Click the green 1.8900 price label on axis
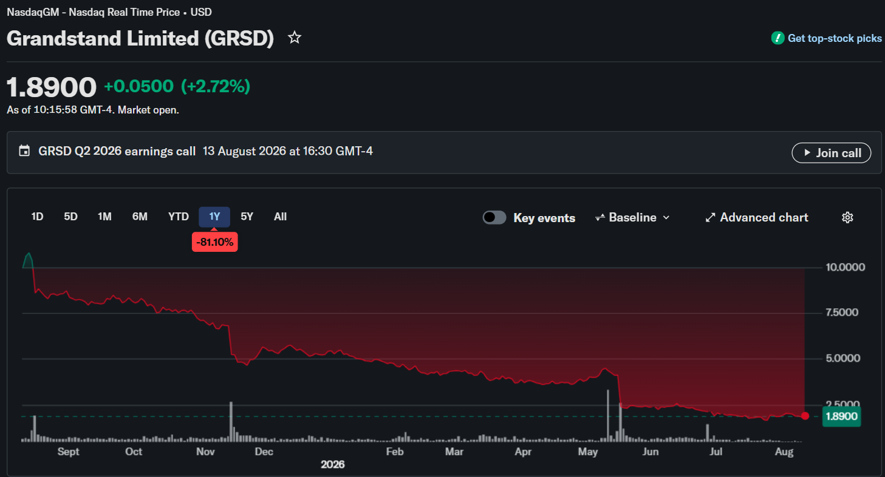 (841, 416)
